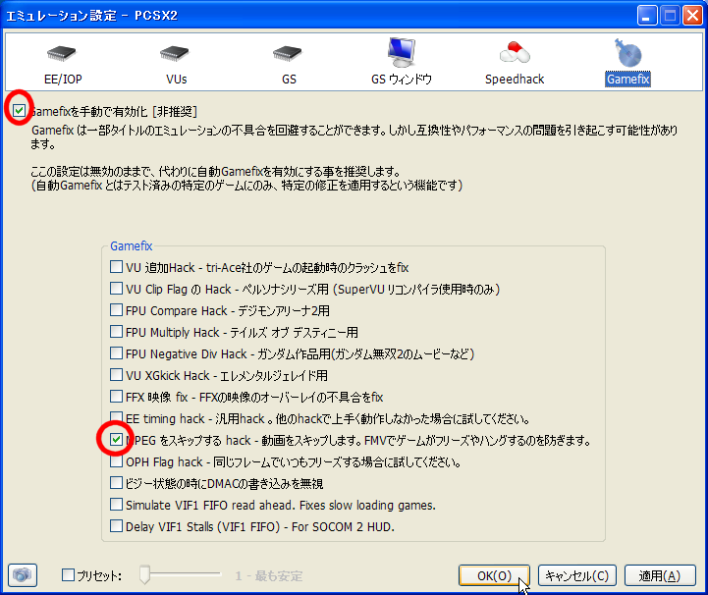Toggle the プリセット checkbox
This screenshot has height=595, width=708.
click(68, 575)
